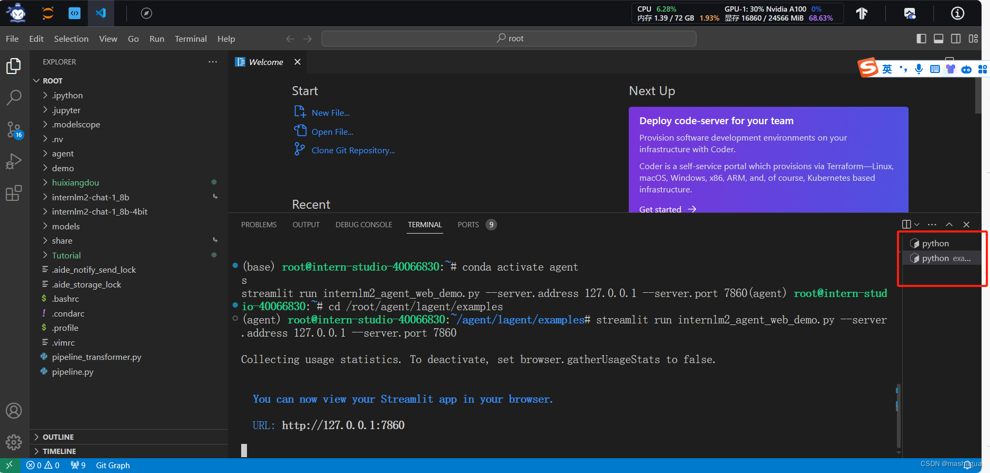Toggle the bottom panel layout icon

tap(939, 39)
